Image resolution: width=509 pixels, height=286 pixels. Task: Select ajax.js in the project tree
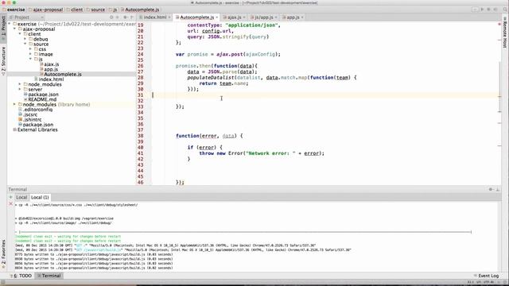[51, 64]
